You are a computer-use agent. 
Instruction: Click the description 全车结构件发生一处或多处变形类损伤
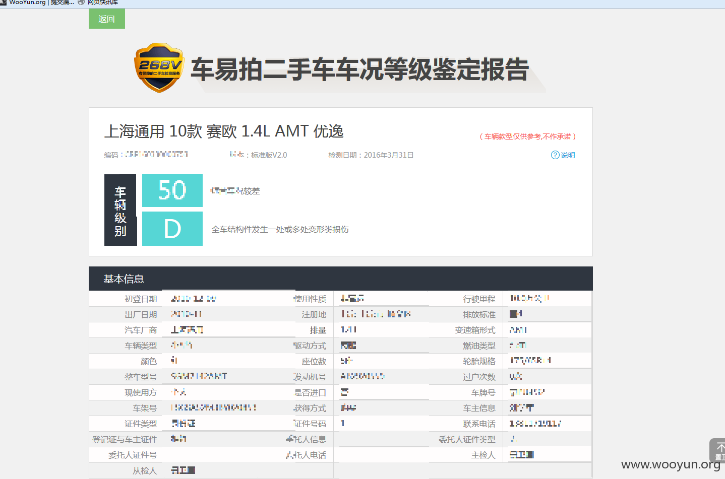coord(280,230)
